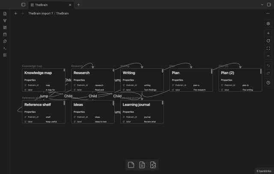Click the 'writing' thebrain_id value
The image size is (274, 174).
click(147, 85)
